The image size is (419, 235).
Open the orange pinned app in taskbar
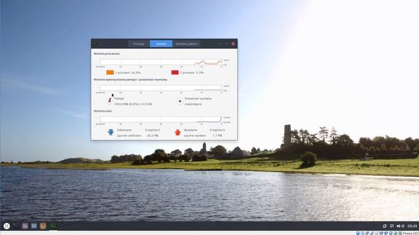click(43, 226)
